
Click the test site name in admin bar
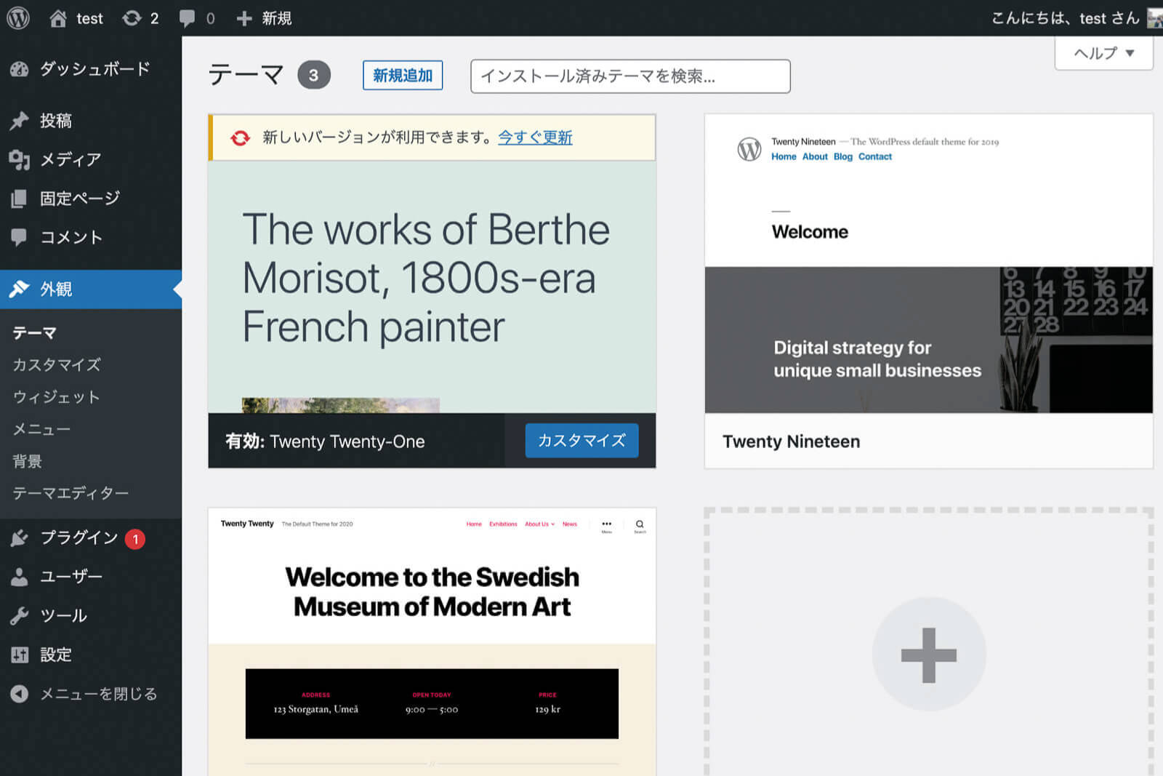point(90,18)
